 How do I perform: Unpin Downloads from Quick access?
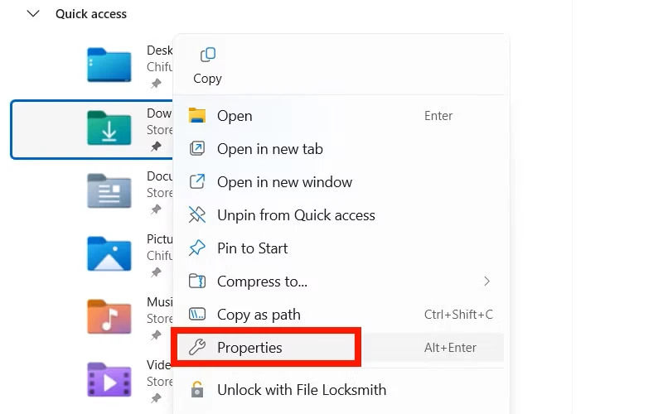tap(296, 215)
